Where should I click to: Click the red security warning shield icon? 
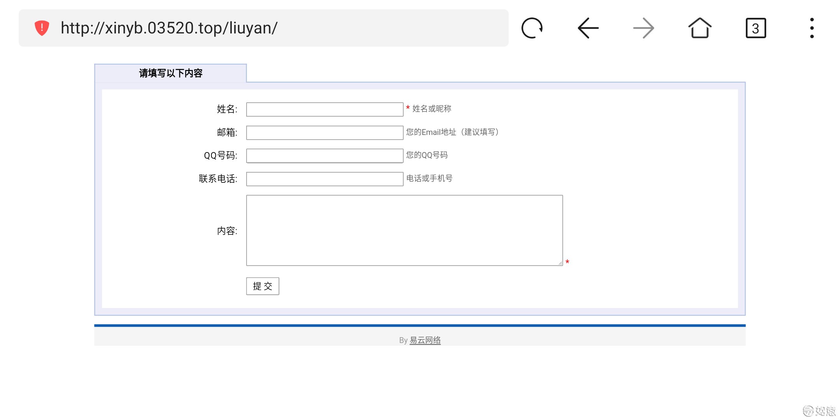click(42, 28)
